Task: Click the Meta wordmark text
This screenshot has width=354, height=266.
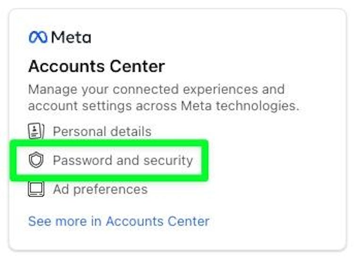Action: click(71, 37)
